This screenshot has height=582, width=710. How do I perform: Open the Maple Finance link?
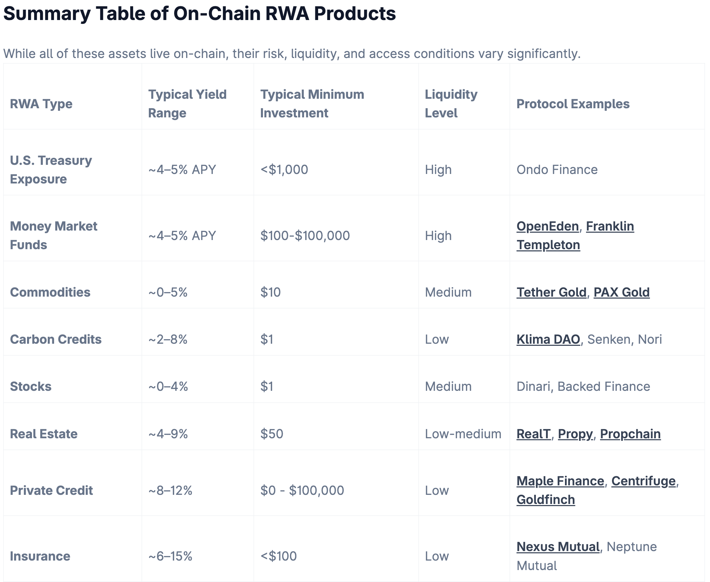point(560,481)
